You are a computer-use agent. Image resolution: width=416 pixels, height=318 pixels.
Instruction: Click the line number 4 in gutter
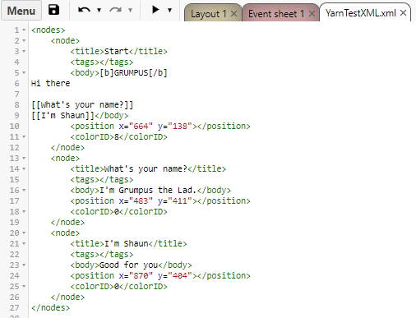point(16,62)
